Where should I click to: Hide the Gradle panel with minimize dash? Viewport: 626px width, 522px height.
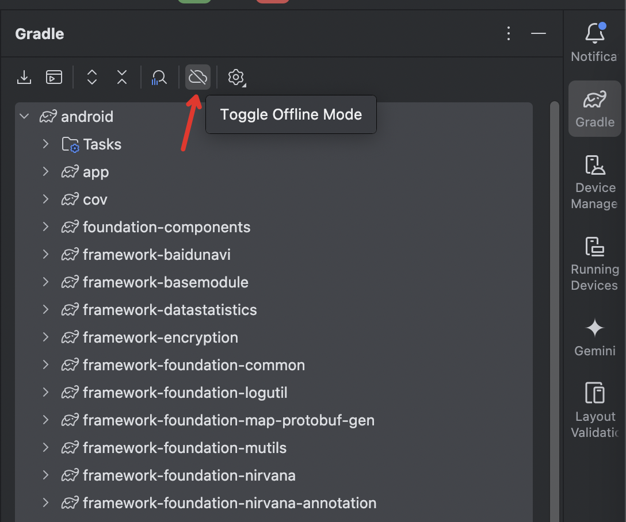(x=538, y=33)
